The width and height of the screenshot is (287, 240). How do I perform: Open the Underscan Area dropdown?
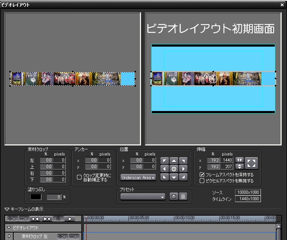[x=138, y=177]
